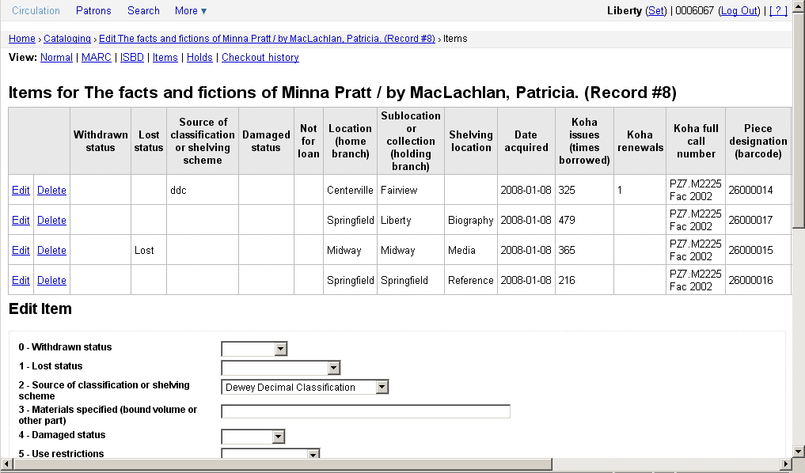Viewport: 805px width, 473px height.
Task: Delete the Lost item from Midway
Action: pos(51,250)
